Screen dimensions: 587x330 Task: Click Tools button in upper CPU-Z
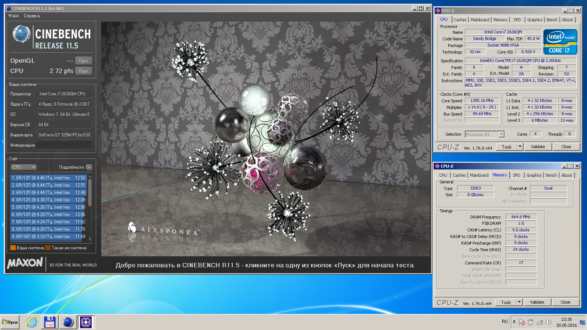(507, 147)
